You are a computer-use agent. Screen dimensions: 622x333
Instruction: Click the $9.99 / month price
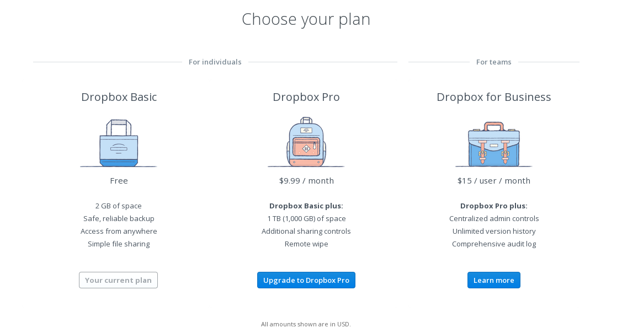pyautogui.click(x=307, y=181)
